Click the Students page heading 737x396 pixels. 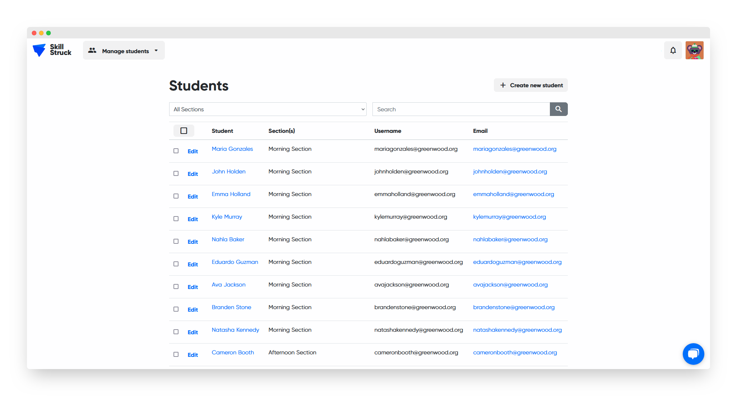pos(199,85)
